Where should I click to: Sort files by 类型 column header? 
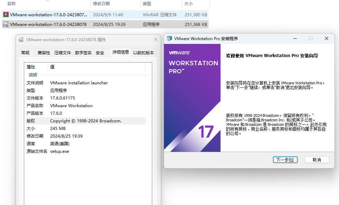tap(147, 3)
